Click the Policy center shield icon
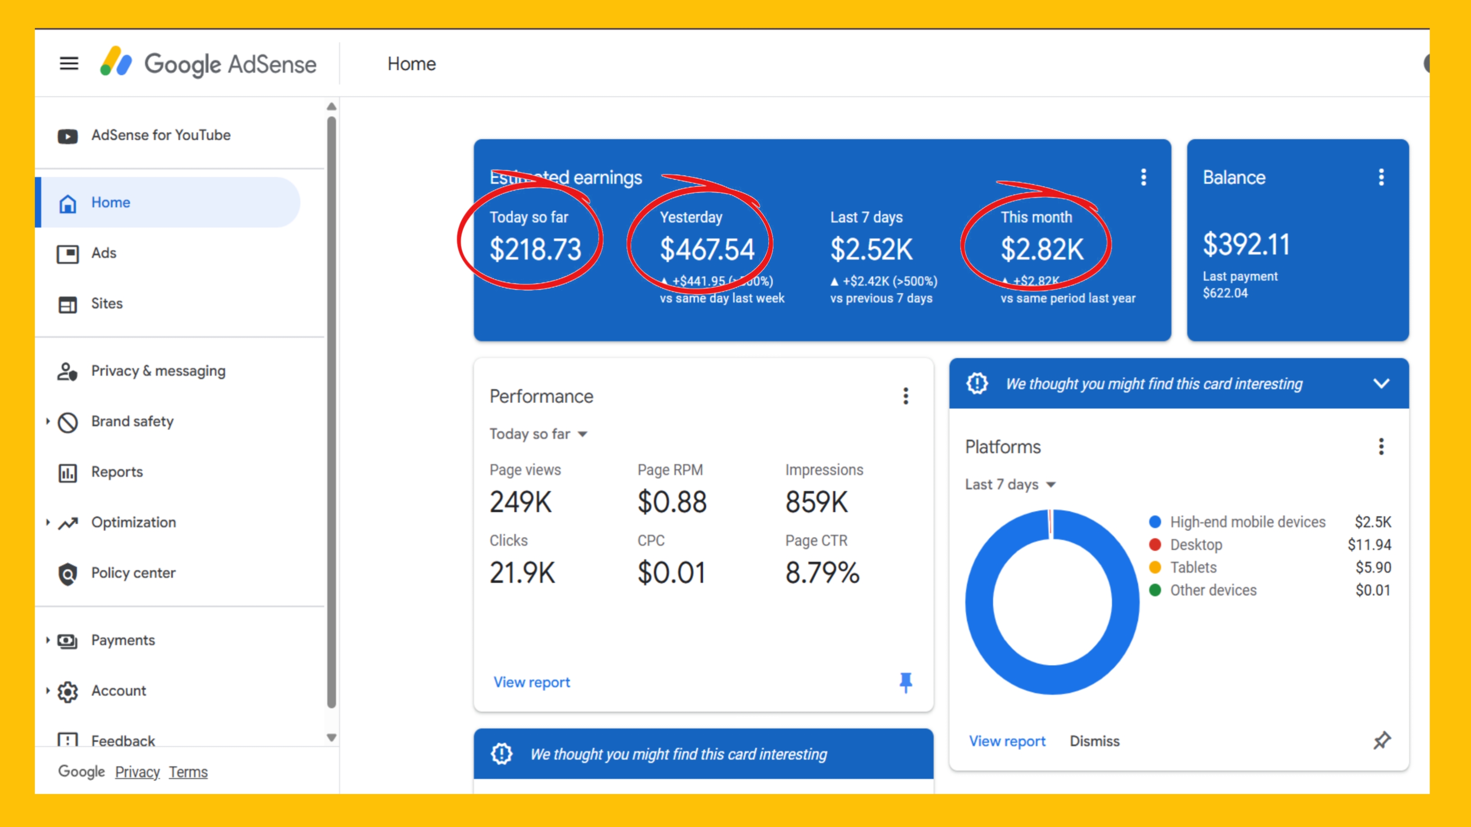The image size is (1471, 827). pos(68,573)
